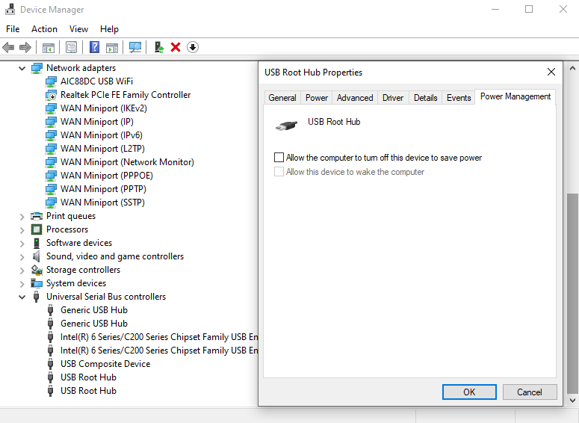Click the Properties toolbar icon
Viewport: 579px width, 423px height.
click(x=71, y=47)
